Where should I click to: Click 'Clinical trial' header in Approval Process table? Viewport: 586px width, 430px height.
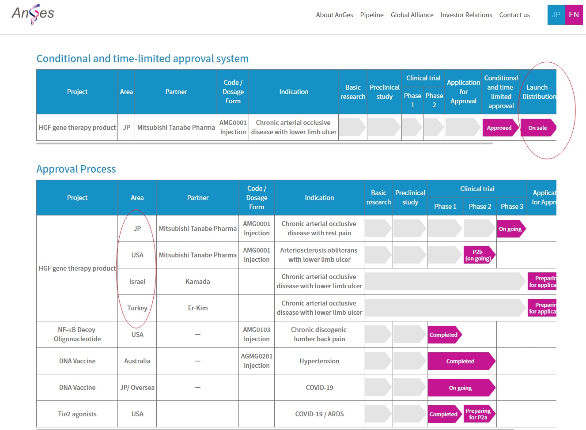(477, 189)
